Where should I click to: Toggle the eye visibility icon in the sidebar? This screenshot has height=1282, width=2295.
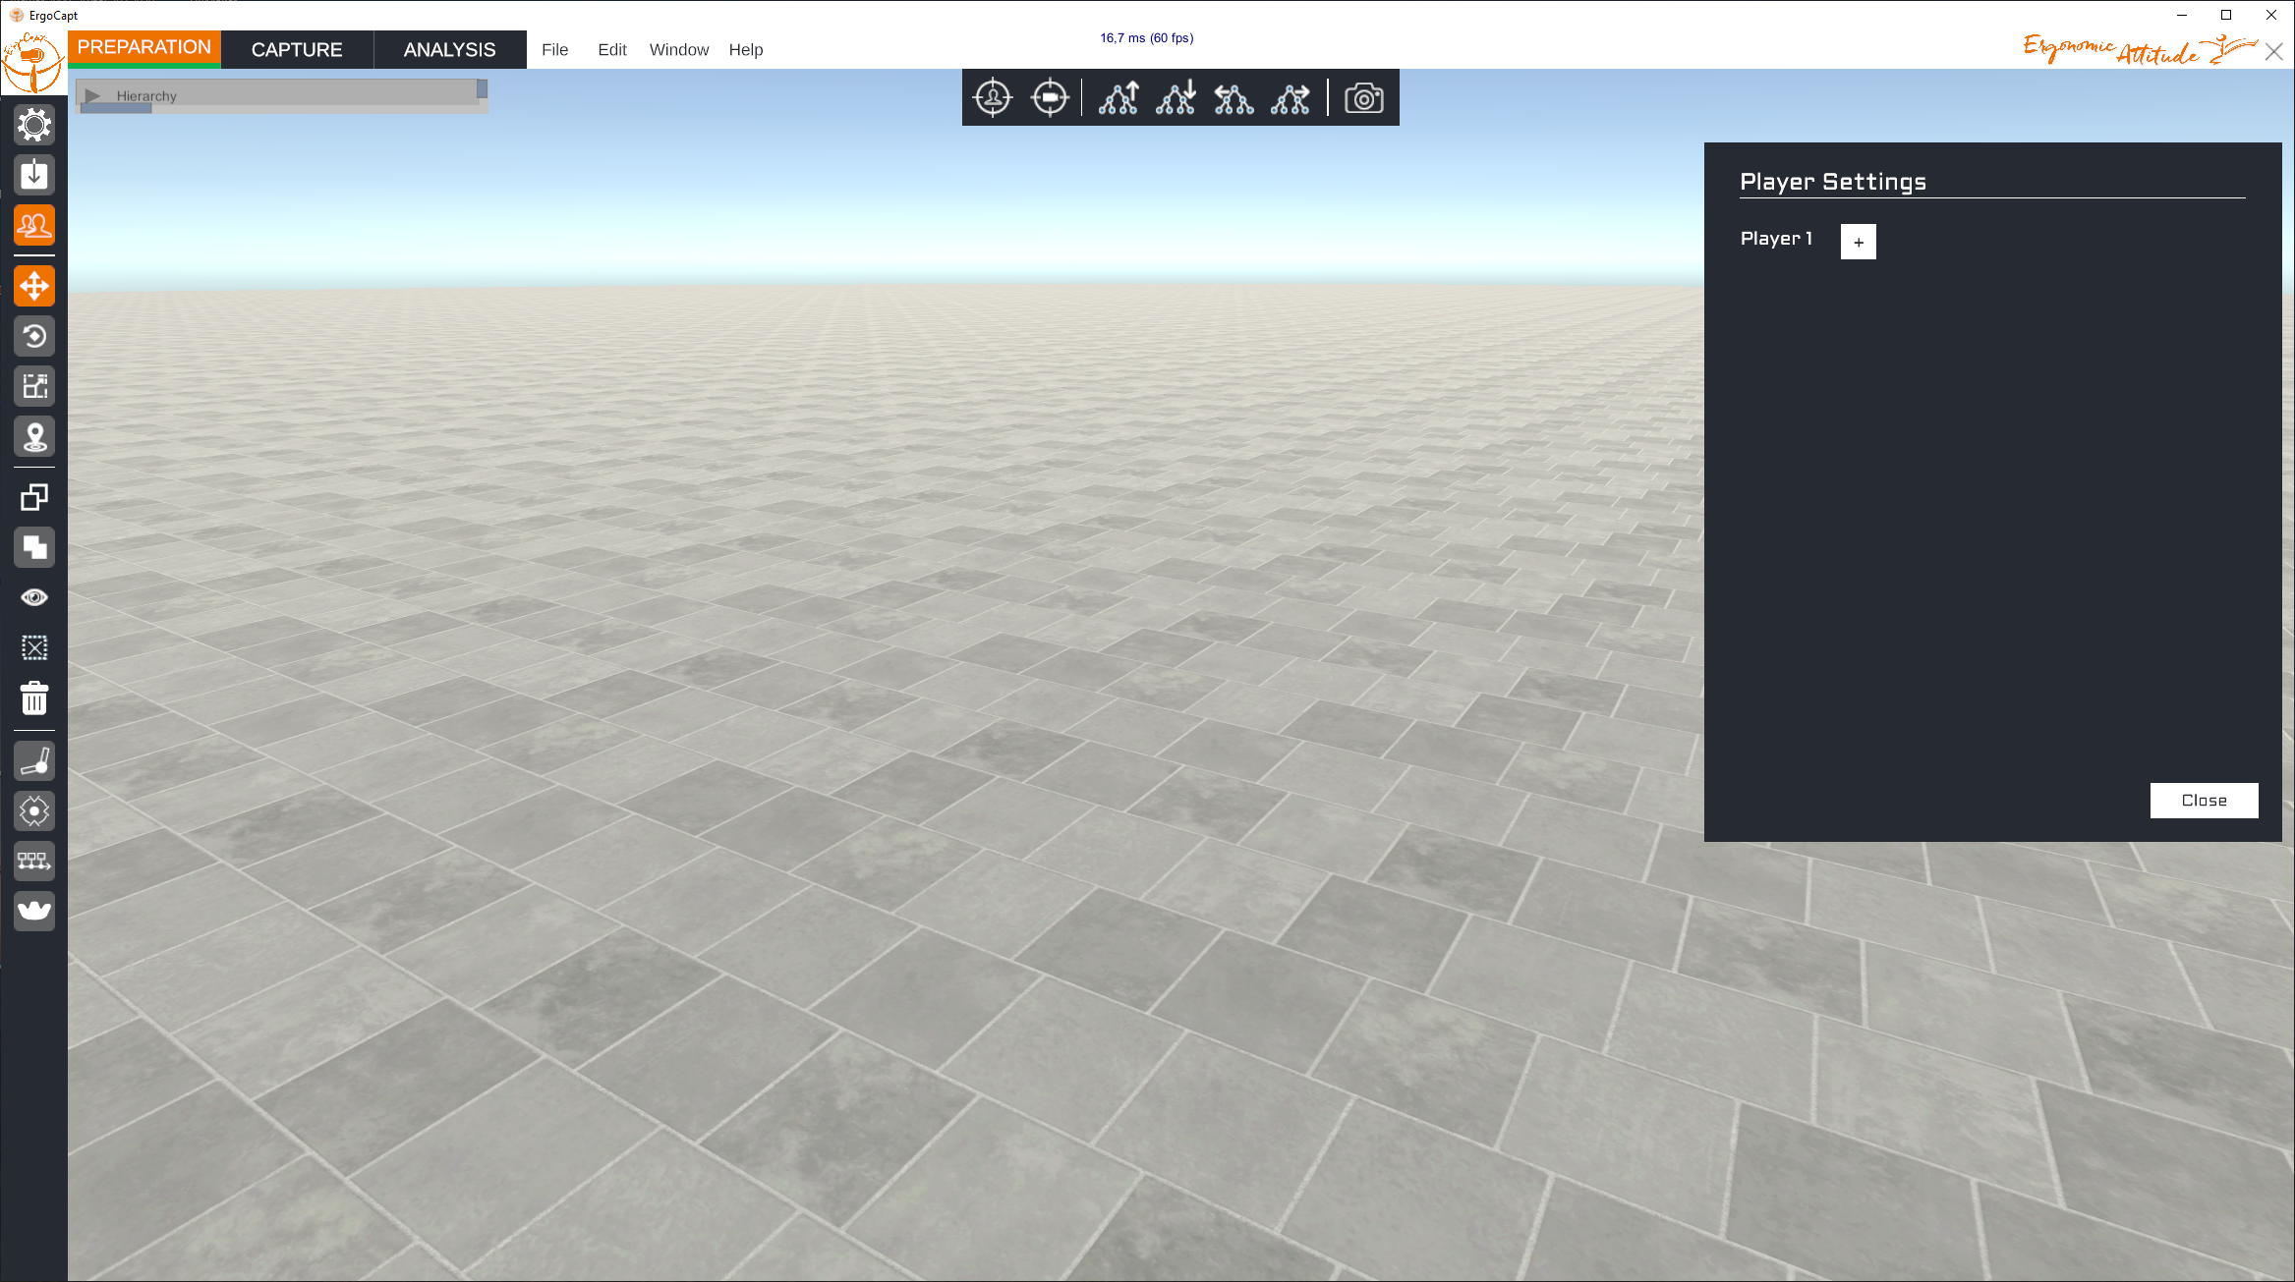(34, 597)
